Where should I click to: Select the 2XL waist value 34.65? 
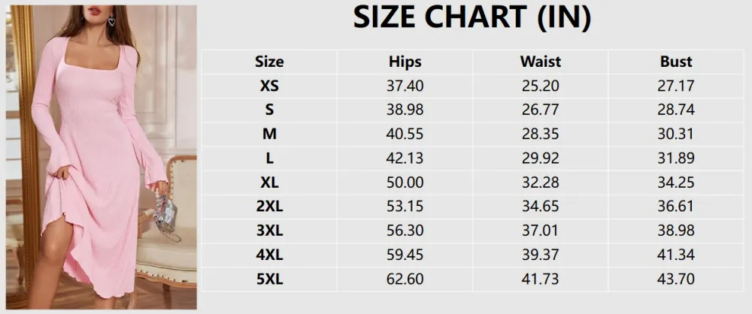(540, 207)
